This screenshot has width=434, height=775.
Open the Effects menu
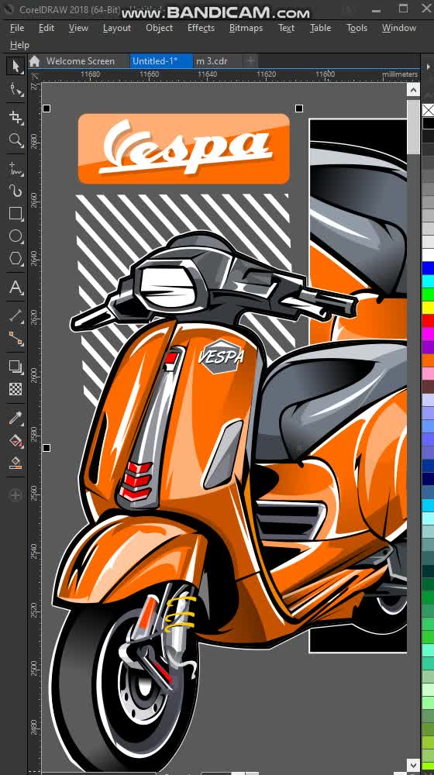pos(201,28)
